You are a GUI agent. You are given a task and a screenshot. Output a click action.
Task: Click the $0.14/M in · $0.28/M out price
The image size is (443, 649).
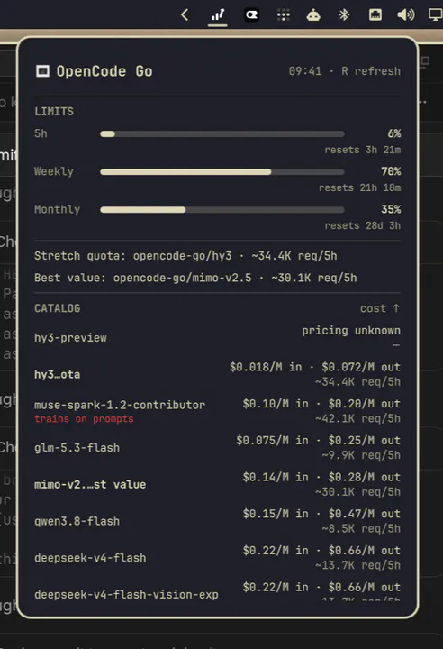click(321, 477)
